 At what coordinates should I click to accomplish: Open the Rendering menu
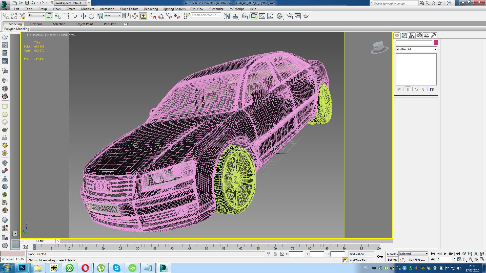click(151, 9)
